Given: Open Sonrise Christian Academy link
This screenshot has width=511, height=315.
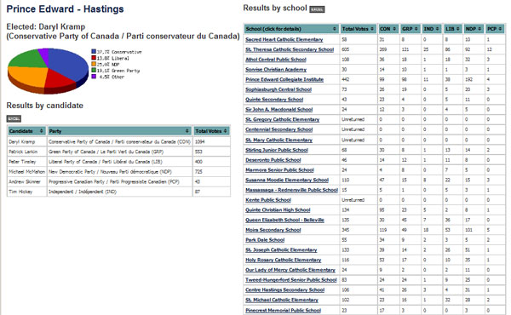Looking at the screenshot, I should pos(276,69).
